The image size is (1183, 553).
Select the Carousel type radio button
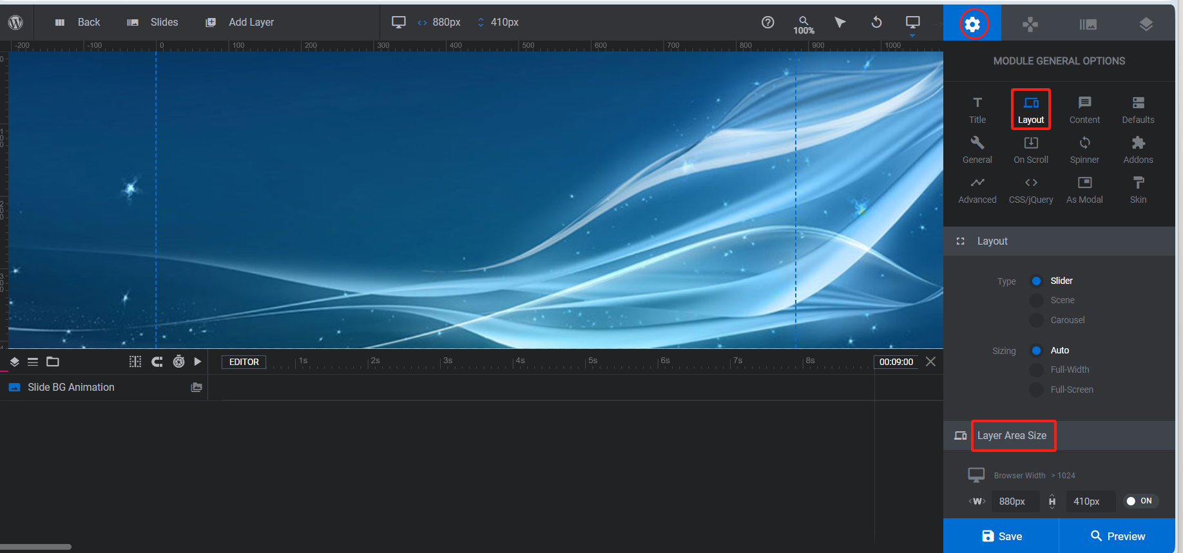(1036, 320)
